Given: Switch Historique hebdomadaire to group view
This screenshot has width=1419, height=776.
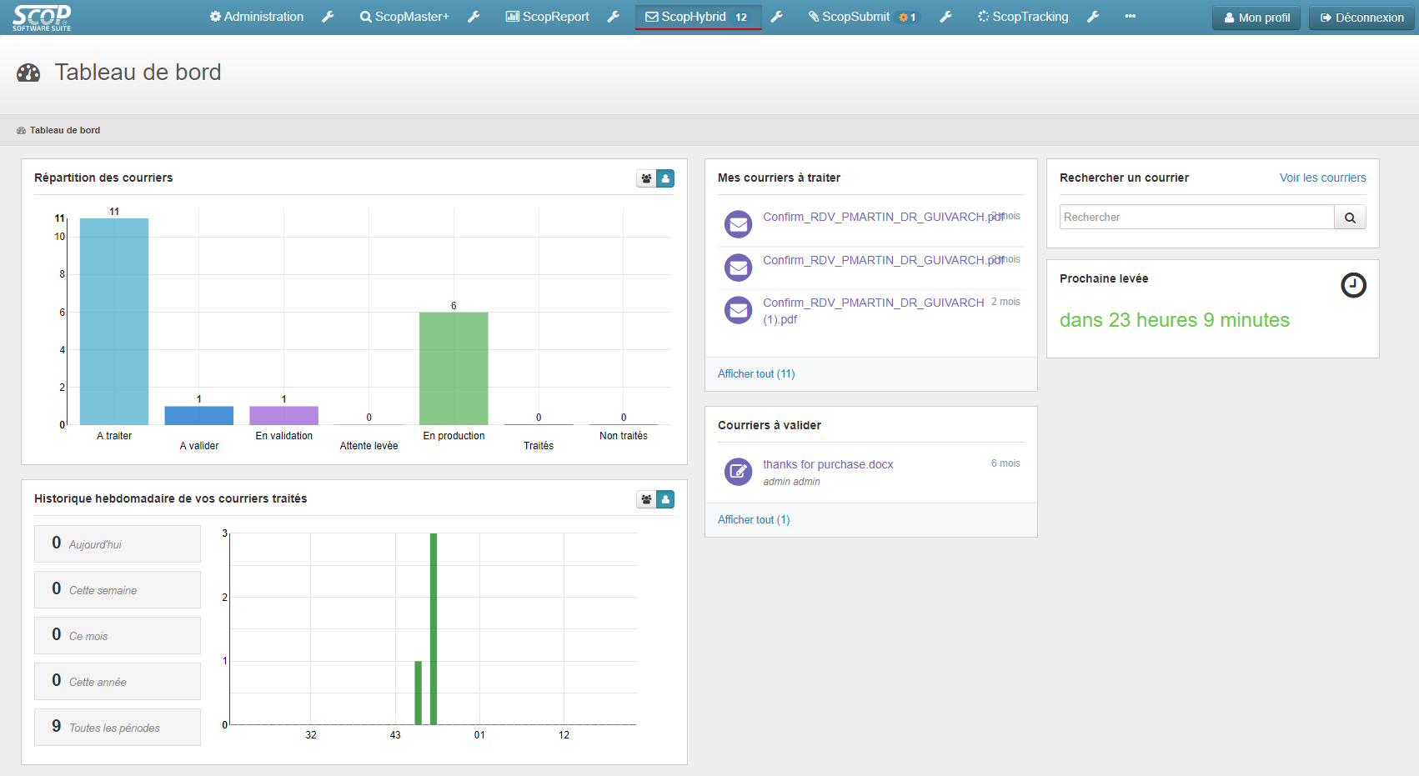Looking at the screenshot, I should pyautogui.click(x=646, y=499).
